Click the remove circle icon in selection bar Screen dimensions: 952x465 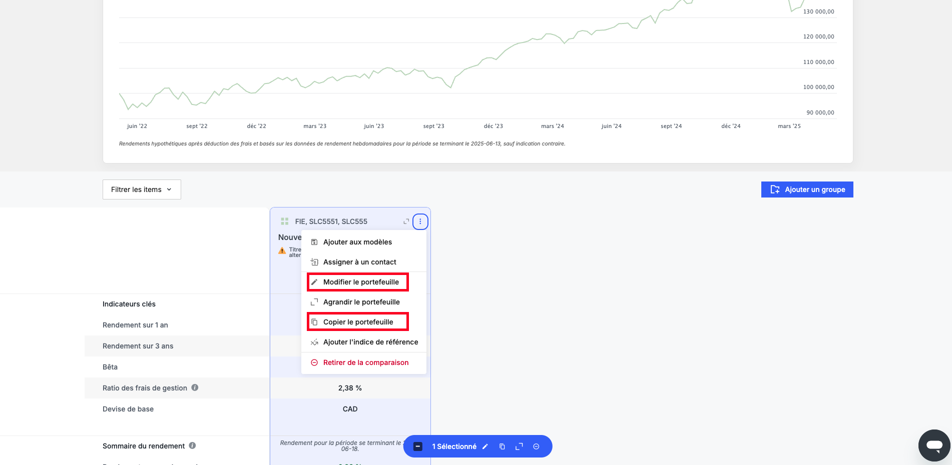(x=536, y=446)
